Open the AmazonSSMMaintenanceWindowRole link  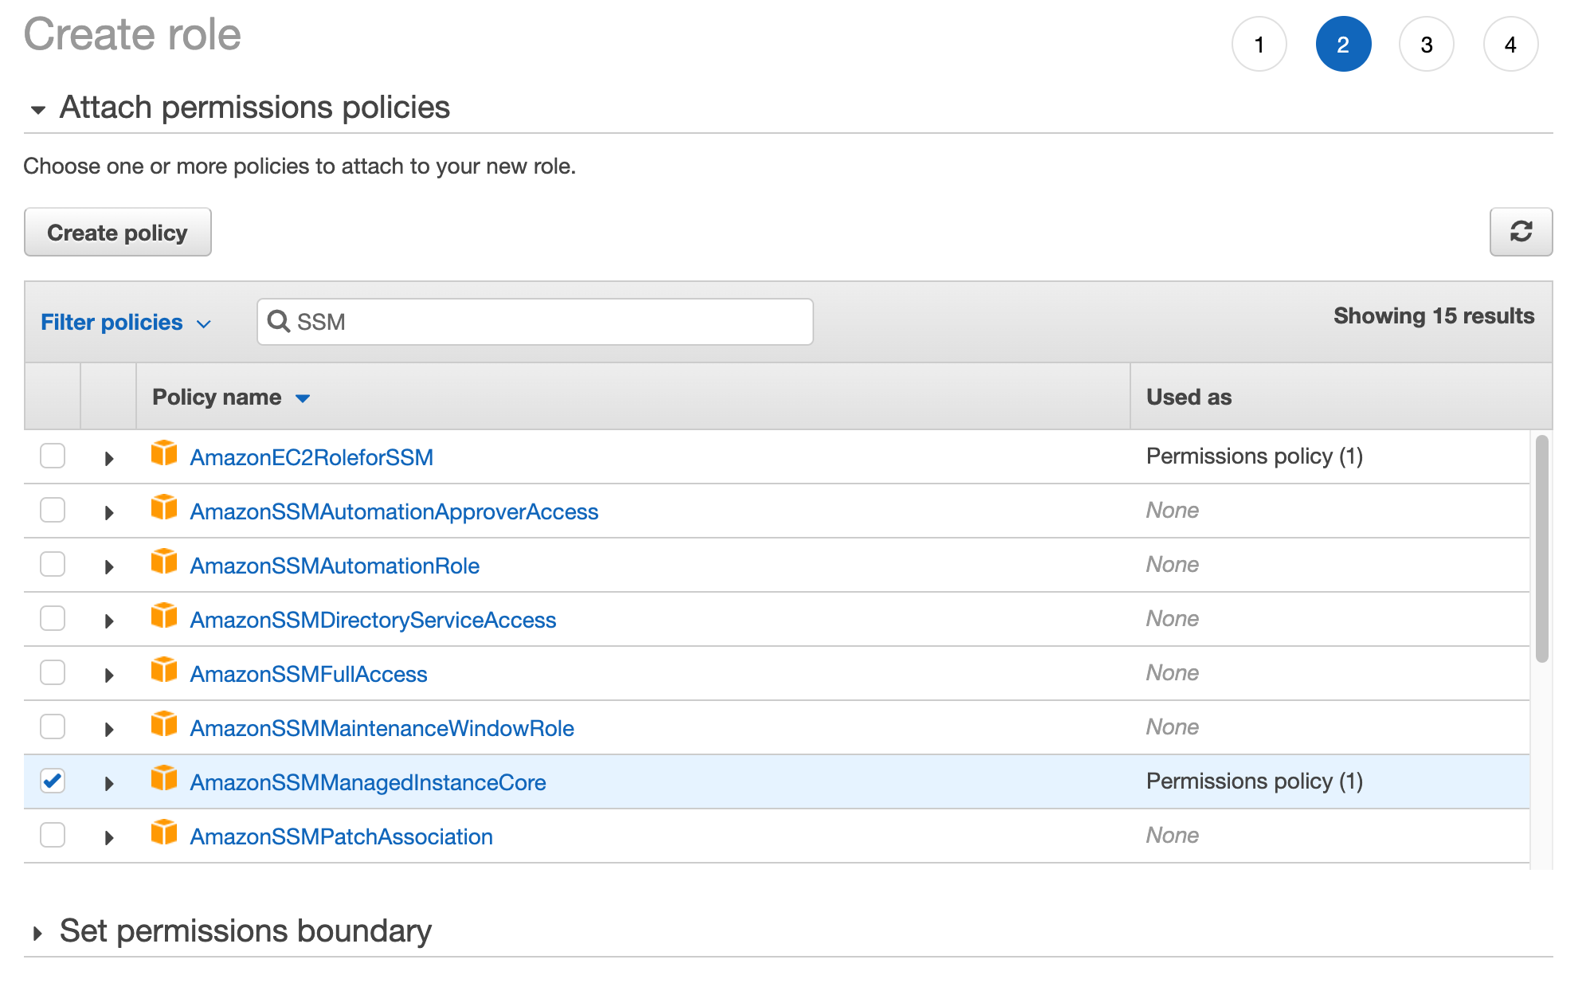[382, 728]
